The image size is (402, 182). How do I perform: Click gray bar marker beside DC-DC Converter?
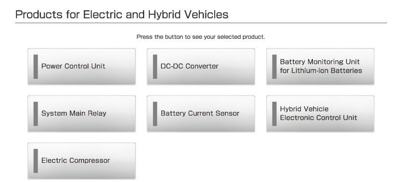[x=155, y=66]
